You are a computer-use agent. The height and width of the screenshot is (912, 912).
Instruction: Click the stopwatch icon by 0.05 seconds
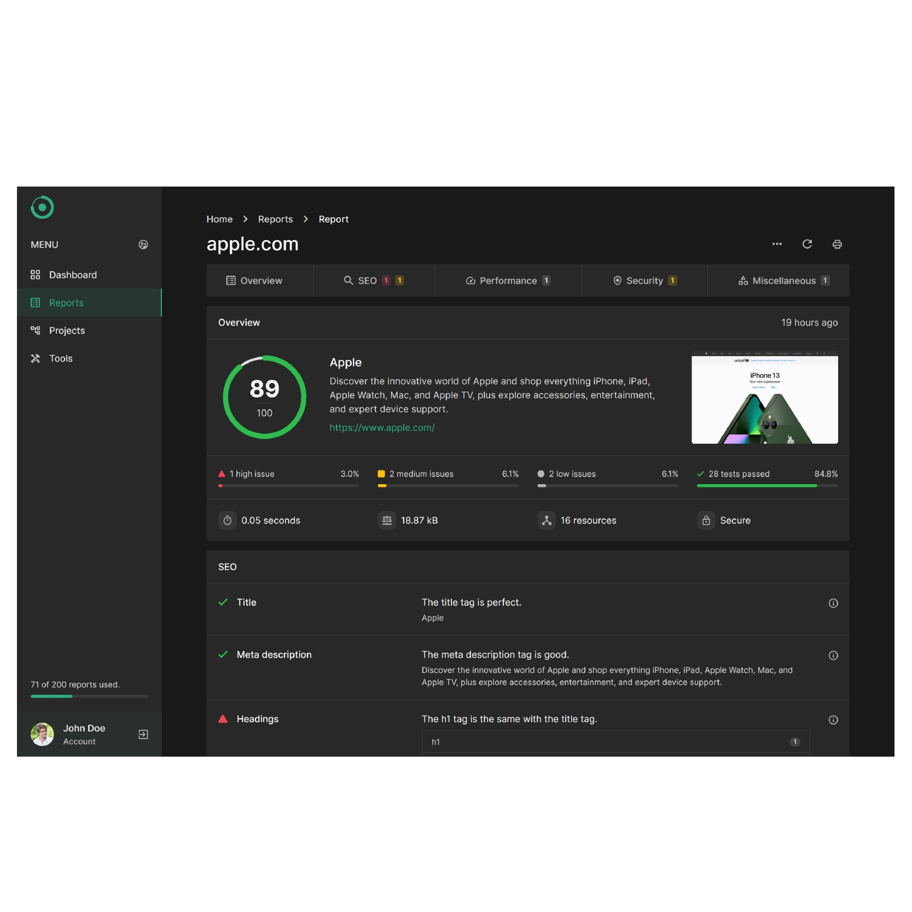[x=227, y=520]
